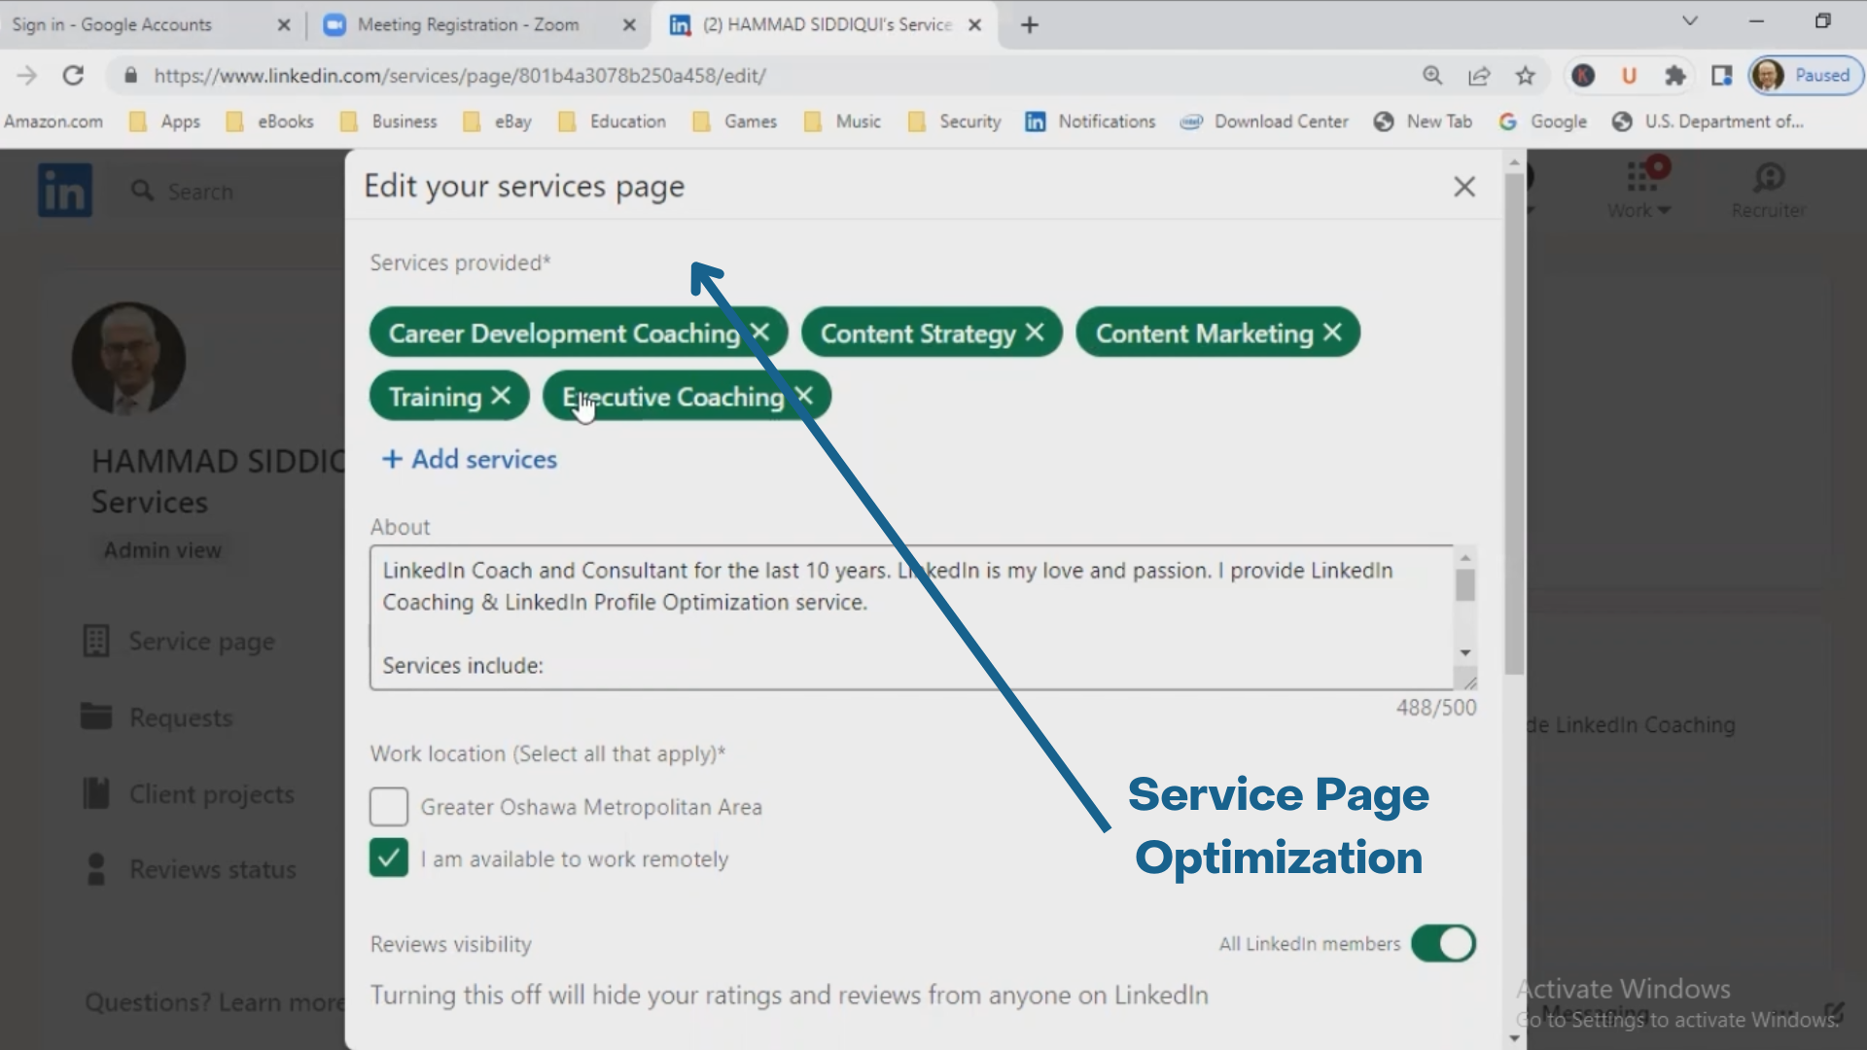Open the Amazon.com bookmark
The height and width of the screenshot is (1050, 1867).
tap(53, 122)
